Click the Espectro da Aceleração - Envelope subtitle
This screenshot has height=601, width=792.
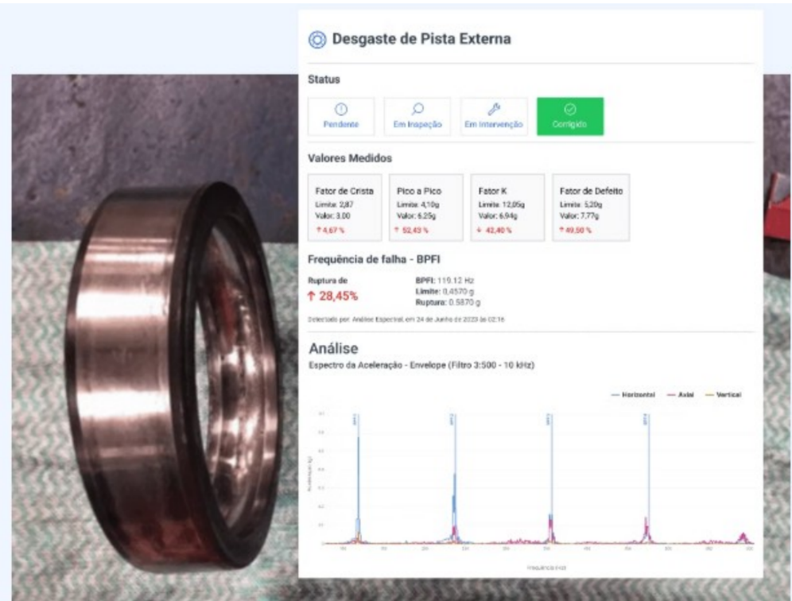pyautogui.click(x=421, y=365)
